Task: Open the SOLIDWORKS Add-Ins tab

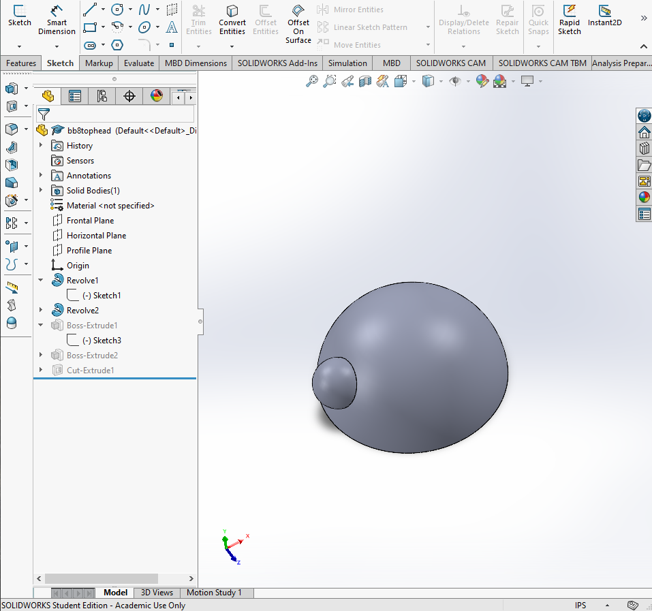Action: coord(277,63)
